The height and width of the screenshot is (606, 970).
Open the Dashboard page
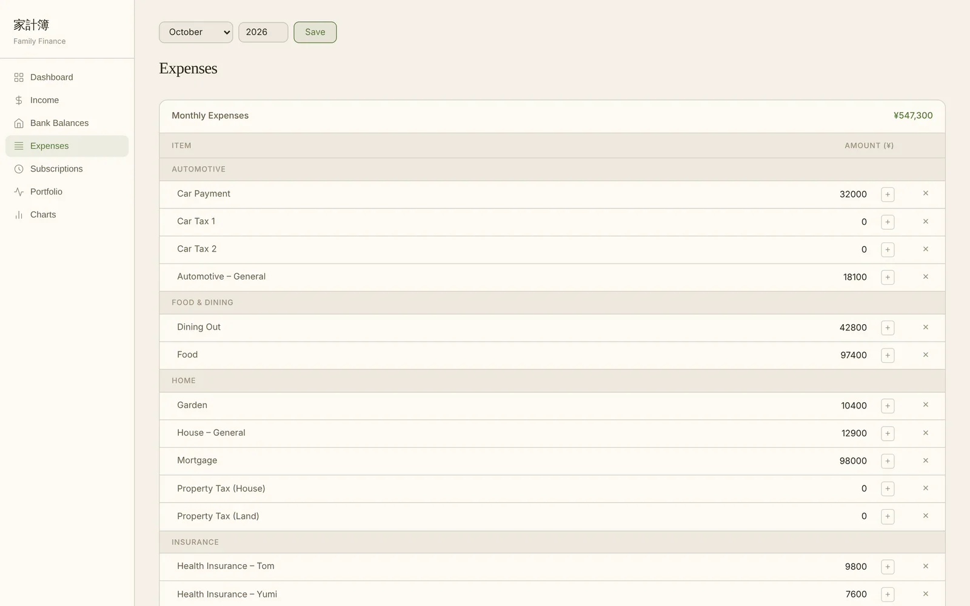tap(67, 78)
